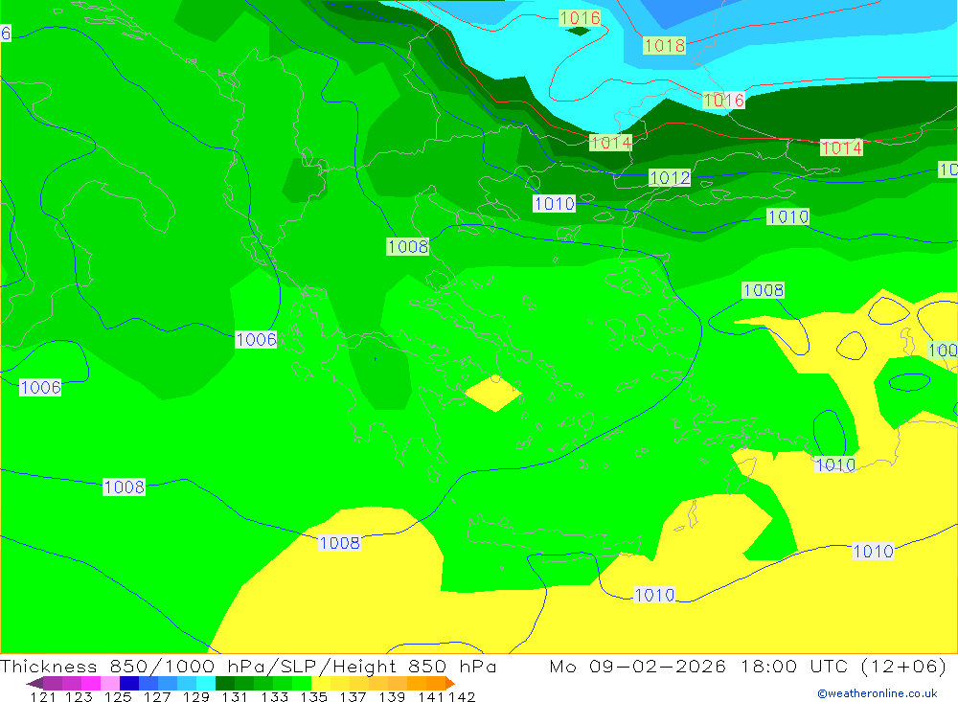Select the dark navy blue legend swatch
The width and height of the screenshot is (958, 702).
click(129, 683)
